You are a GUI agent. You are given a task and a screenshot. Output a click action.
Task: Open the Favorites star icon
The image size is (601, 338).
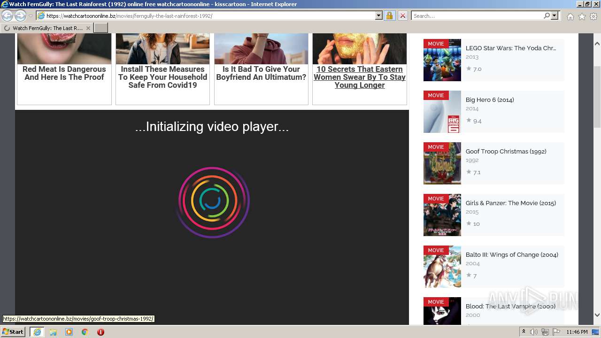pos(582,16)
